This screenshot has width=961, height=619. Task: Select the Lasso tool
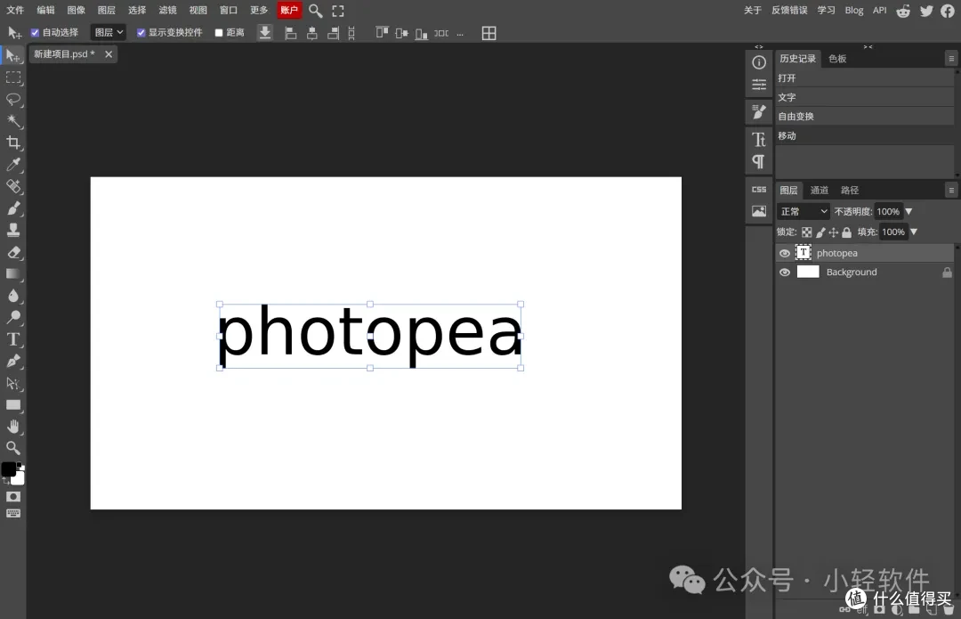coord(12,100)
